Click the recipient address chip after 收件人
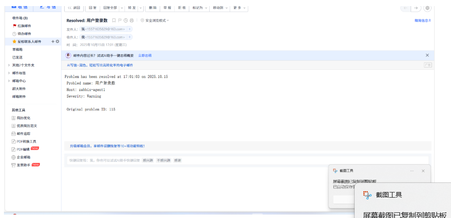The image size is (451, 218). pos(103,37)
